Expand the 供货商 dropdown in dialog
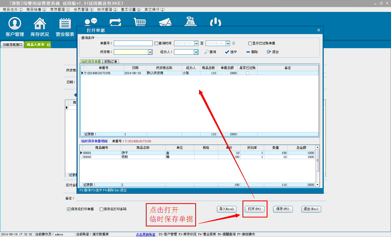The height and width of the screenshot is (237, 391). [150, 52]
